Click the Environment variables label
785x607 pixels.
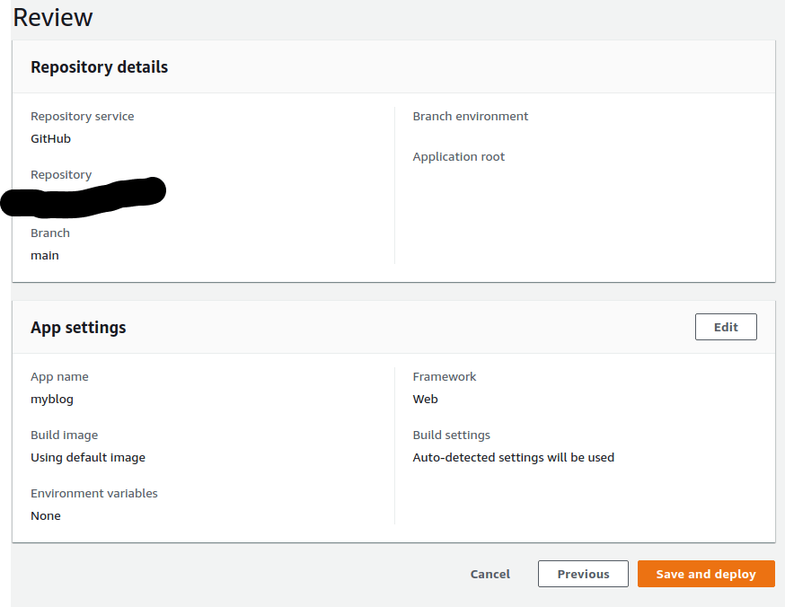93,494
